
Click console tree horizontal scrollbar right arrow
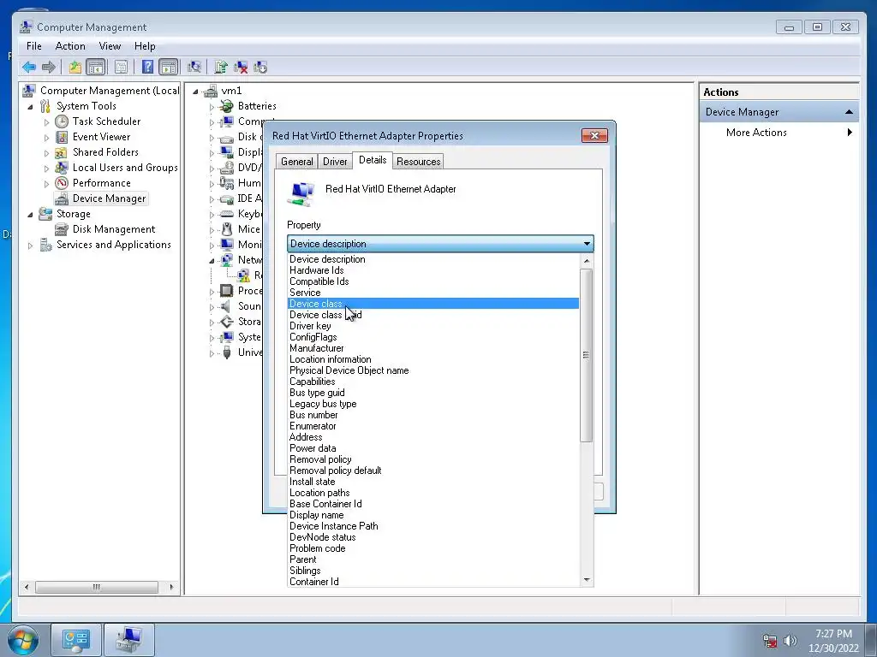(171, 587)
